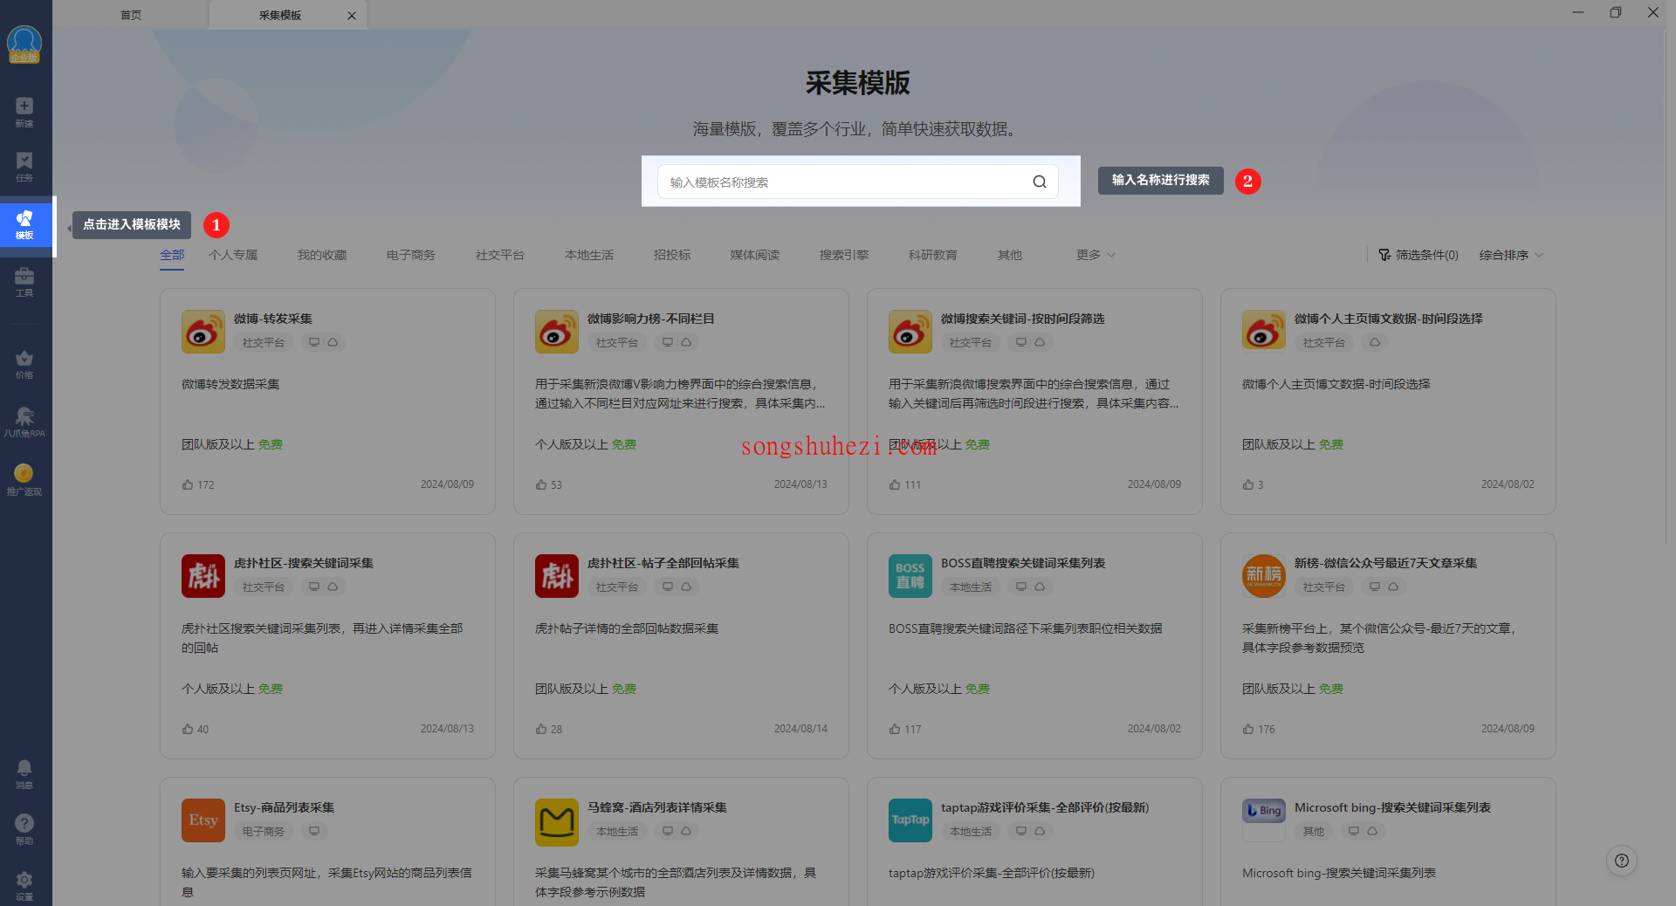Open the 消息 notifications bell icon
The image size is (1676, 906).
pyautogui.click(x=24, y=773)
